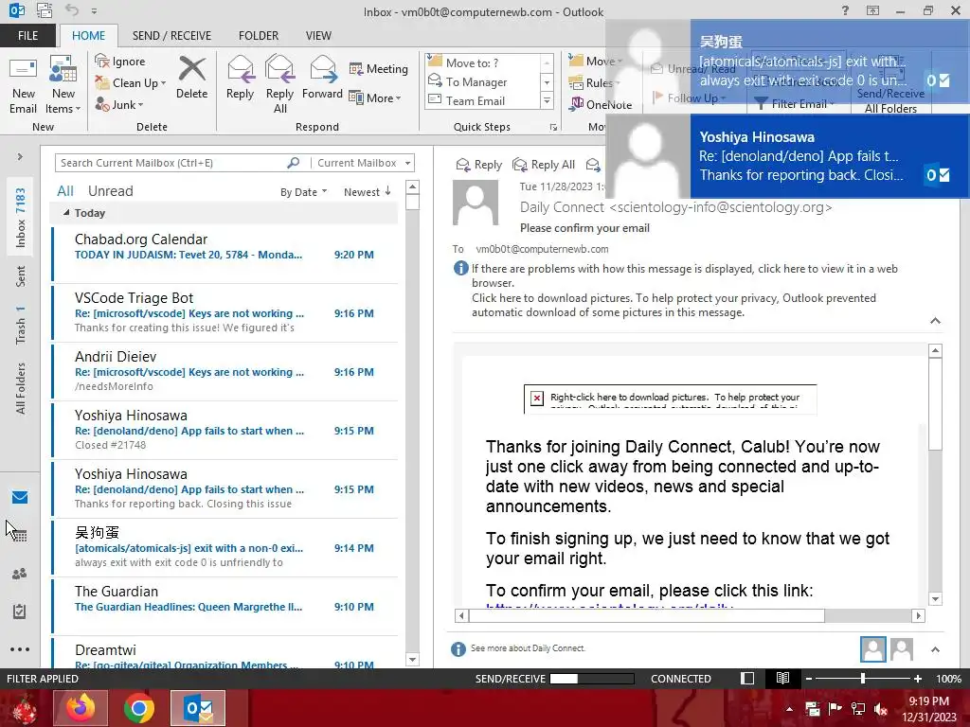Viewport: 970px width, 727px height.
Task: Click the ribbon Reply All icon
Action: pyautogui.click(x=279, y=85)
